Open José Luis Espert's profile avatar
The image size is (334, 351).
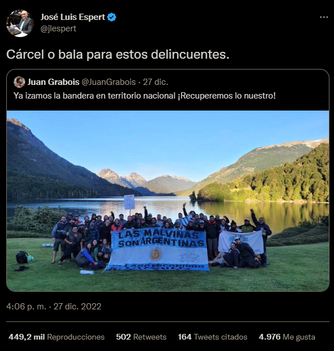point(20,23)
